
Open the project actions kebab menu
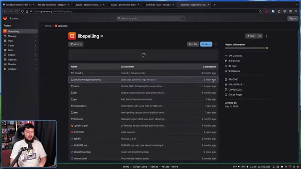(267, 36)
